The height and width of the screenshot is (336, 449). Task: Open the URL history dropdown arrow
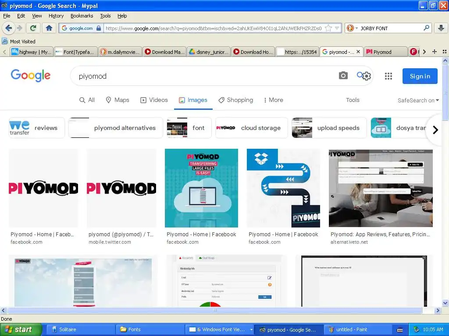pos(337,28)
